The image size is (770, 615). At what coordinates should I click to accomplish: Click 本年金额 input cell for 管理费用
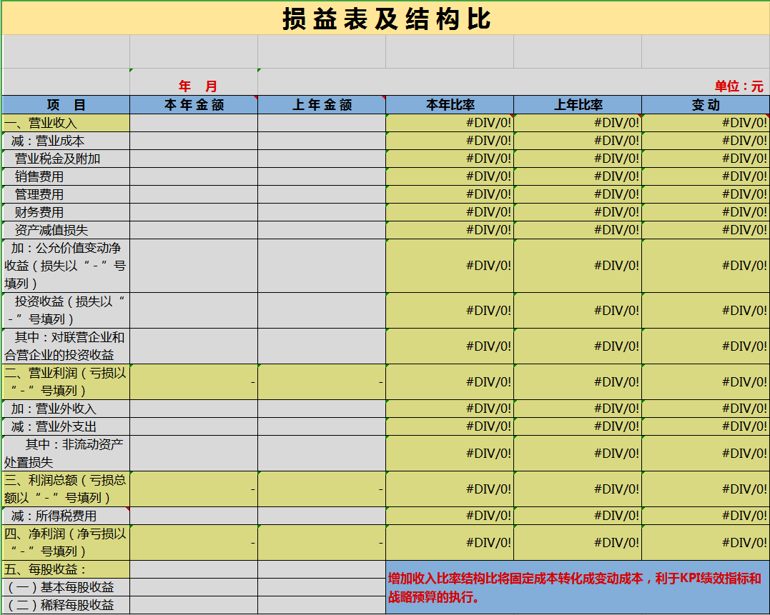[194, 195]
